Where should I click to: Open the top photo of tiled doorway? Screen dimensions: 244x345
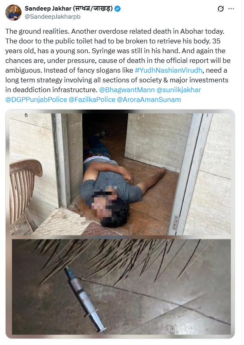click(x=120, y=174)
